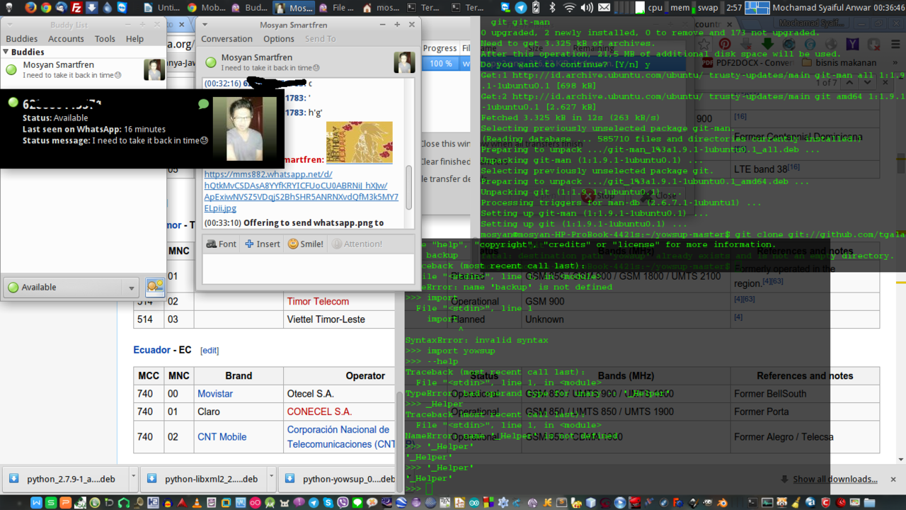Viewport: 906px width, 510px height.
Task: Click the Font button in chat toolbar
Action: pyautogui.click(x=222, y=244)
